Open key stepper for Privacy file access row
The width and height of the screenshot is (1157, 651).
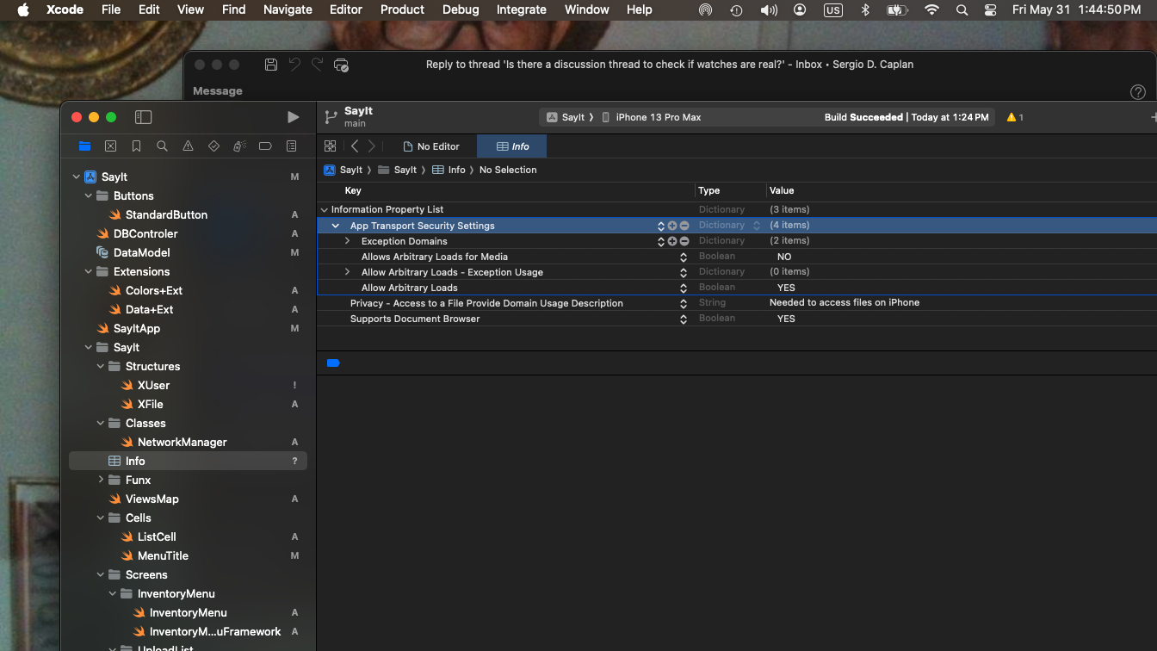tap(684, 303)
